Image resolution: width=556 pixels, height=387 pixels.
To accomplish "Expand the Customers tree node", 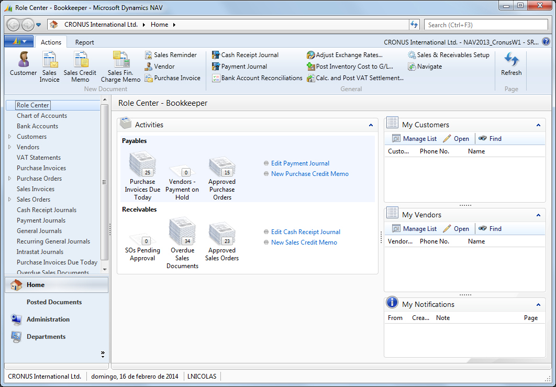I will tap(9, 137).
